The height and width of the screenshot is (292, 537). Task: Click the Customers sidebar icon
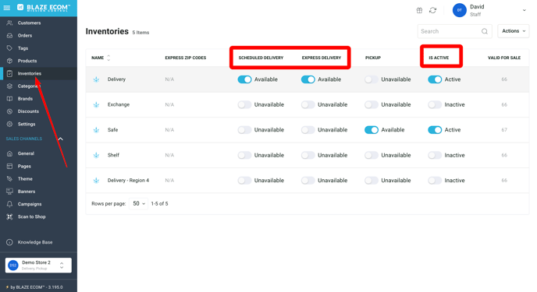9,23
